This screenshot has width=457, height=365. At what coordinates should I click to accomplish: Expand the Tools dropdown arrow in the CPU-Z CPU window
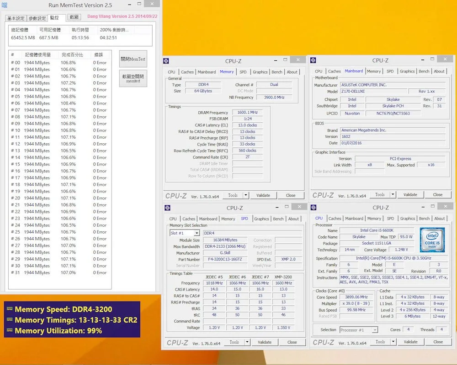393,342
